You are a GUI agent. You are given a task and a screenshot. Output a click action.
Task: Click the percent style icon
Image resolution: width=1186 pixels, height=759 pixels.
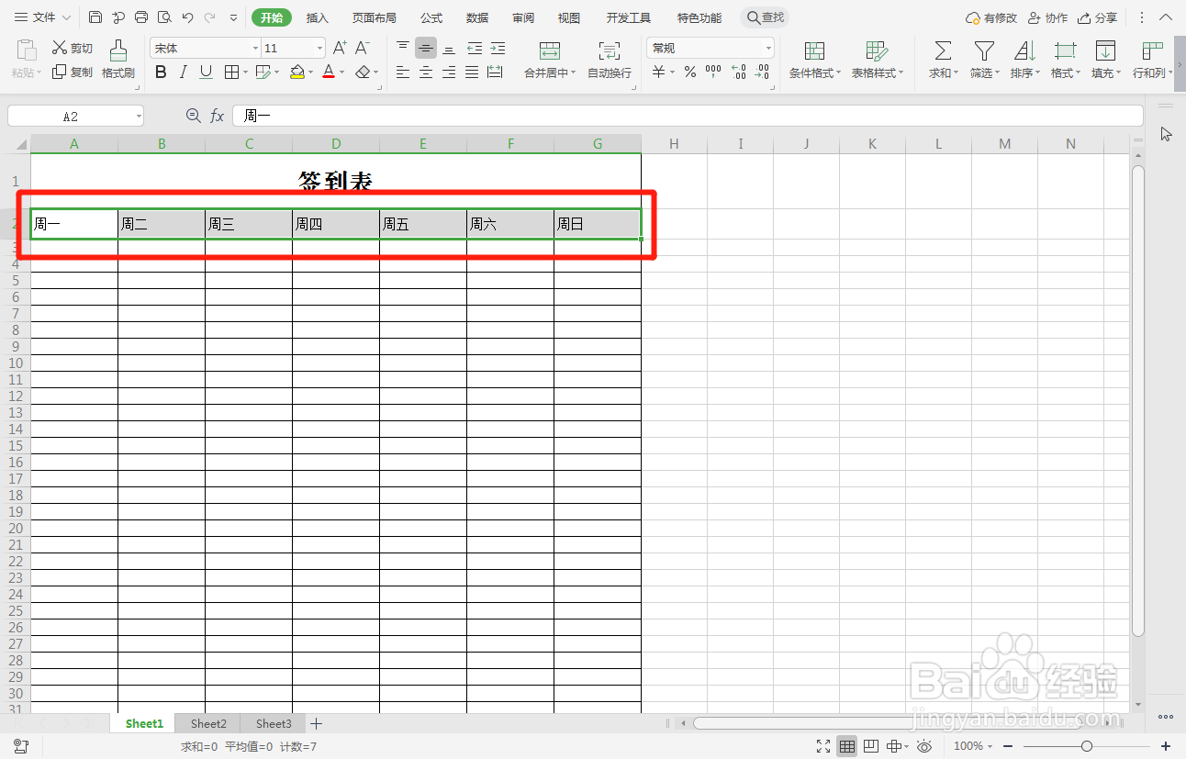pos(689,72)
